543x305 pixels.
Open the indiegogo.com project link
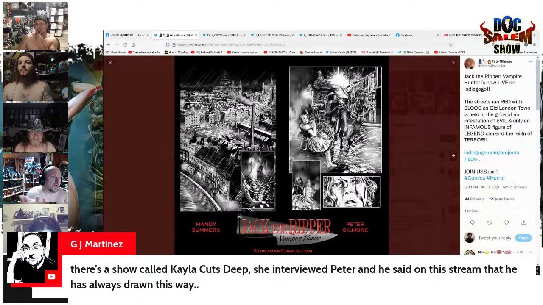491,155
